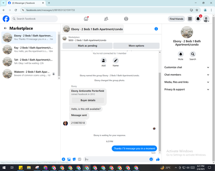
Task: Click Ebony's avatar beside the phone number
Action: 65,123
